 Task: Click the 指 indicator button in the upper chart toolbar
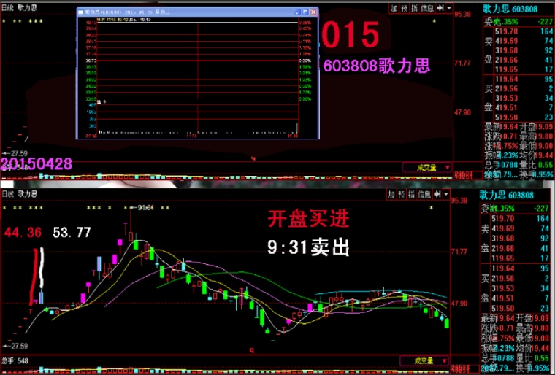(x=415, y=8)
